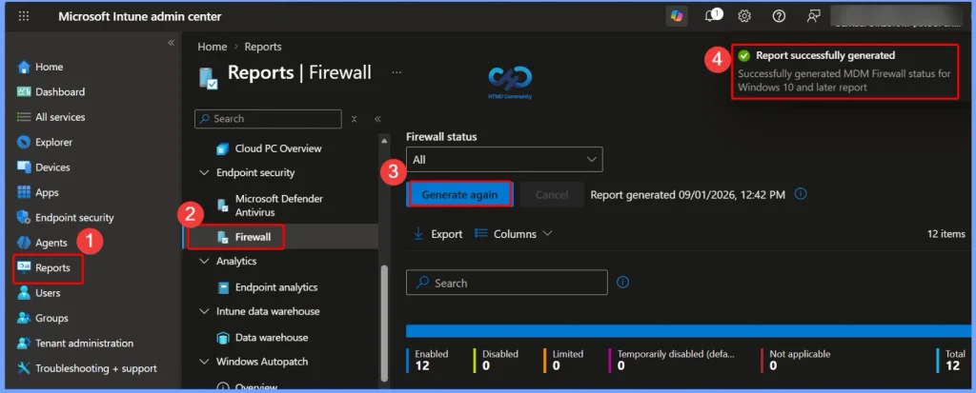Viewport: 976px width, 393px height.
Task: Click the Report successfully generated notification
Action: [x=844, y=71]
